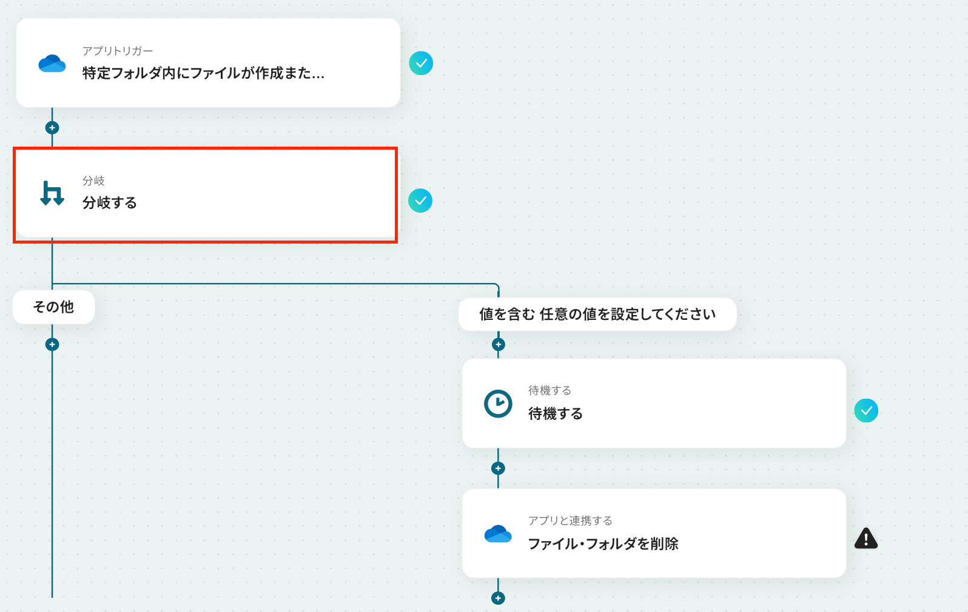Select the 値を含む branch condition label
This screenshot has height=612, width=968.
tap(597, 314)
